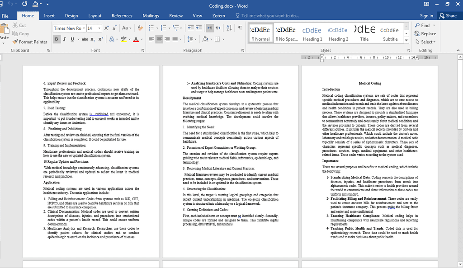The image size is (463, 268).
Task: Click the Copy command
Action: pyautogui.click(x=21, y=33)
